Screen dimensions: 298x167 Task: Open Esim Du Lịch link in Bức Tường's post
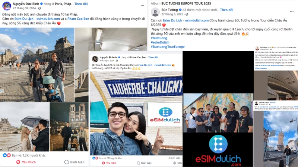(x=186, y=20)
